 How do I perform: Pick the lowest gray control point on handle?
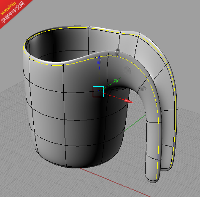[142, 88]
